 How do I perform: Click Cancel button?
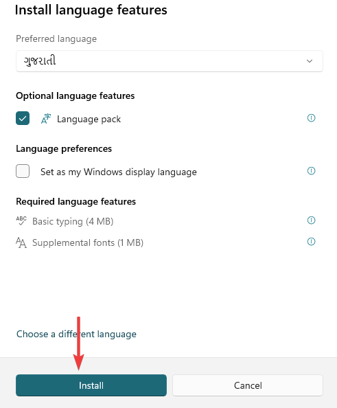[248, 385]
